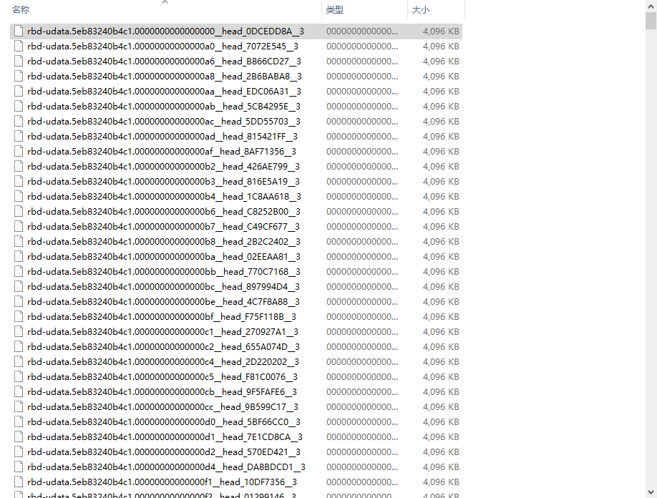Click the 4,096 KB size of head_7E1CD8CA__3
The image size is (657, 498).
(441, 437)
